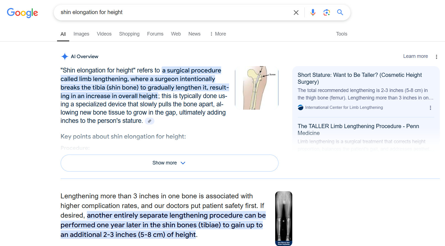Click 'International Center for Limb Lengthening' source name
The image size is (445, 246).
click(x=344, y=107)
